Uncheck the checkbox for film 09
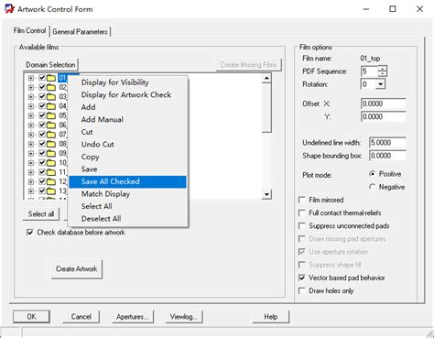434x338 pixels. click(42, 153)
